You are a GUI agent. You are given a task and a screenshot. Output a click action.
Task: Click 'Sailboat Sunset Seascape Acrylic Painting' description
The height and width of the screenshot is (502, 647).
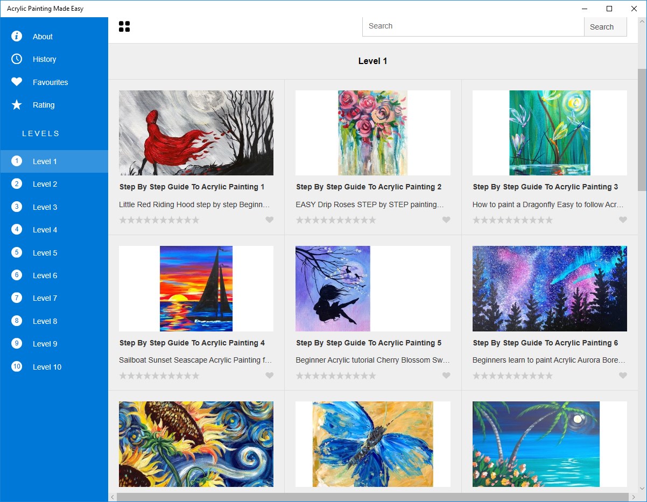195,360
